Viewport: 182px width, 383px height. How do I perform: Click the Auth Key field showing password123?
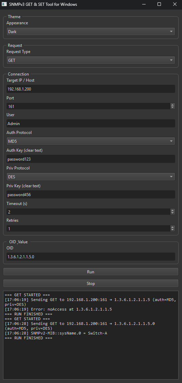pos(90,159)
